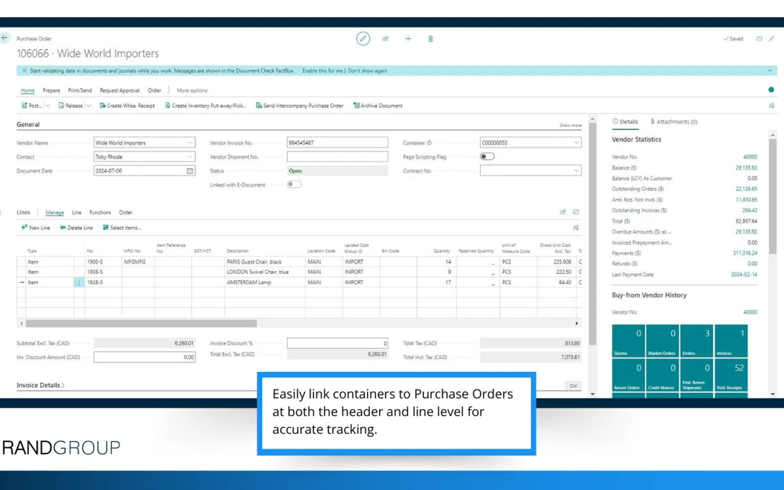Select LONDON Swivel Chair, blue description cell
This screenshot has width=784, height=490.
click(x=265, y=272)
